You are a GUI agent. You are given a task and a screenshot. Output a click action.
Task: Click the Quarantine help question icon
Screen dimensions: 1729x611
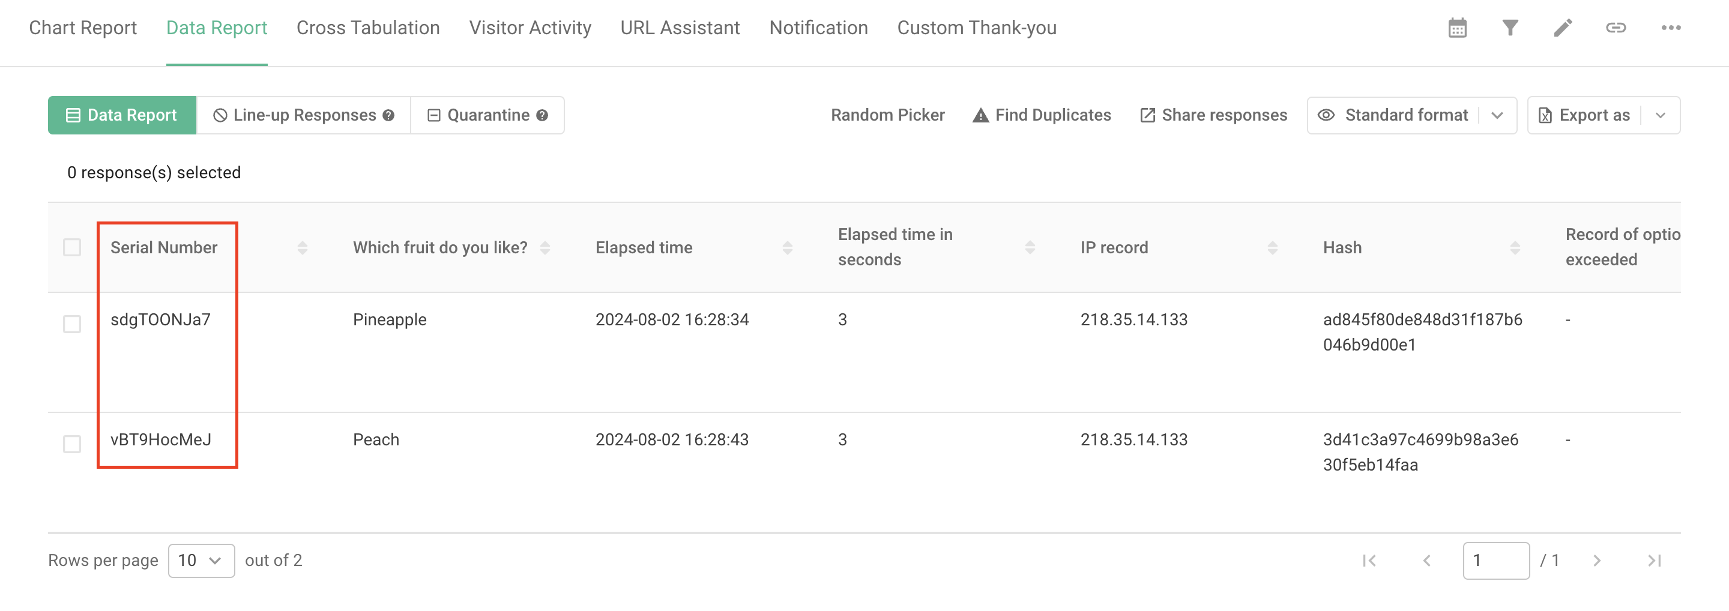542,115
